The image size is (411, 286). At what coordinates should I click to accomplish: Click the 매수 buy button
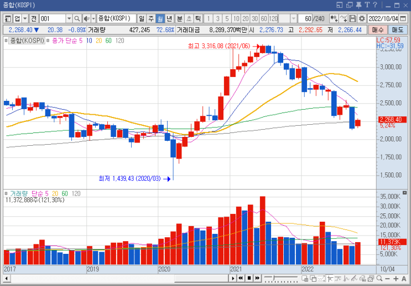tap(377, 30)
